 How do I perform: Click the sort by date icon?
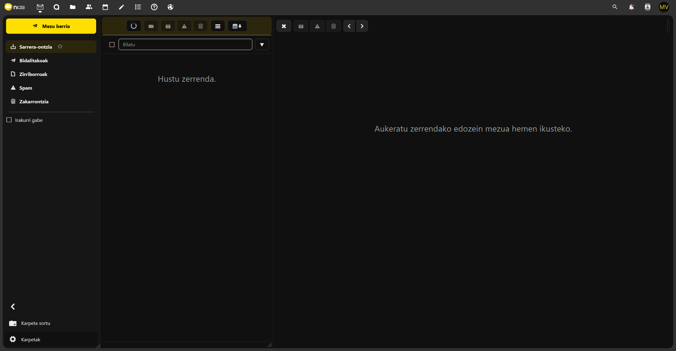click(237, 26)
